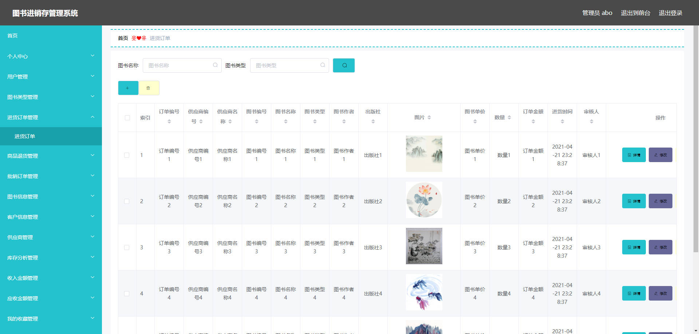Viewport: 699px width, 334px height.
Task: Open 详情 for the 订单编号1 row
Action: click(x=634, y=155)
